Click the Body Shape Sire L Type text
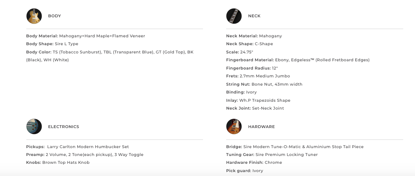Viewport: 415px width, 176px height. click(x=52, y=44)
